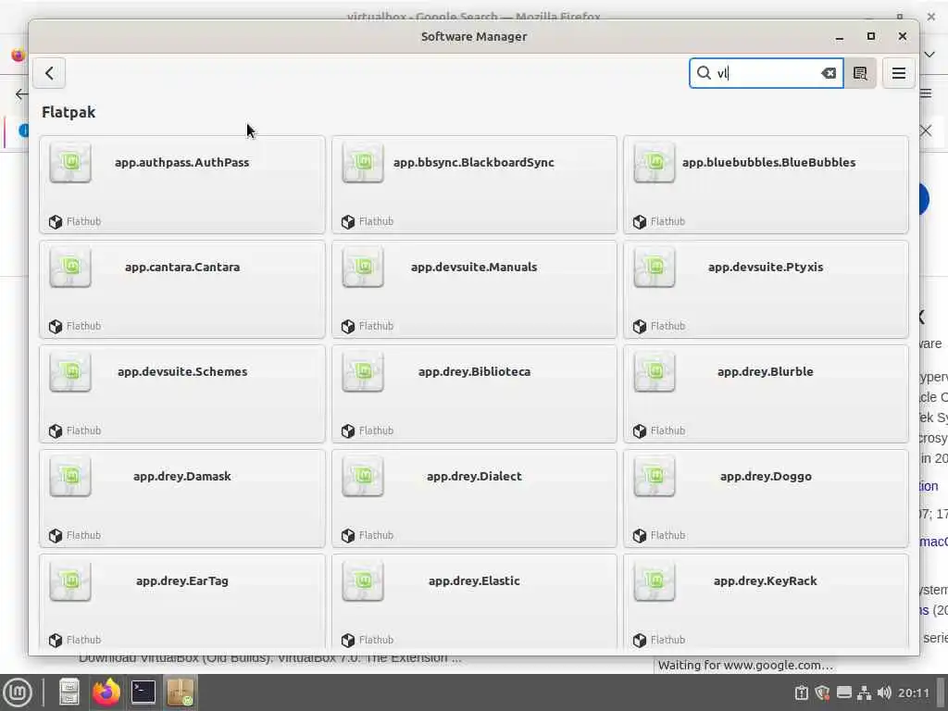Focus the search field containing 'vl'
Screen dimensions: 948x711
point(766,73)
